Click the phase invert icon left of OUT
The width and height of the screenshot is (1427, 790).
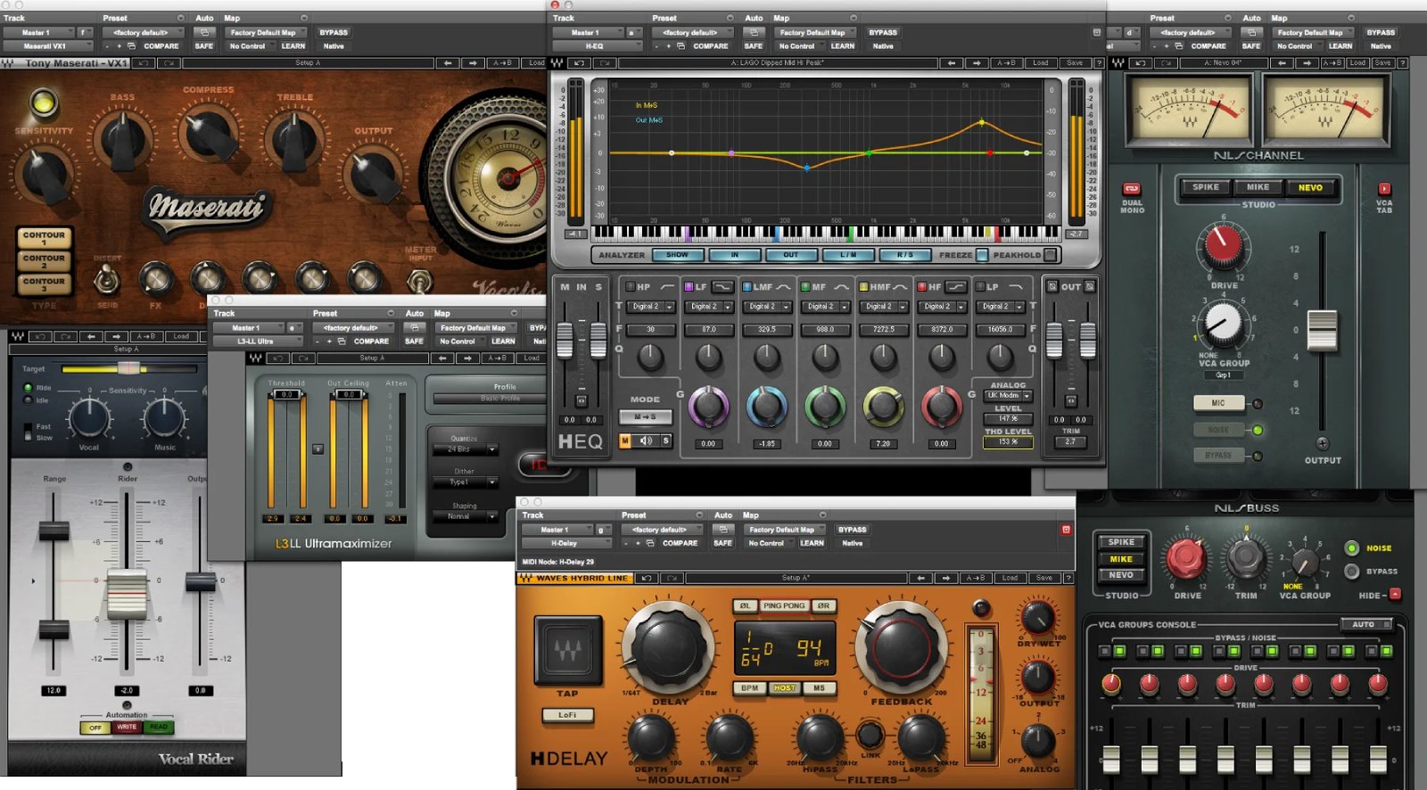[1052, 287]
